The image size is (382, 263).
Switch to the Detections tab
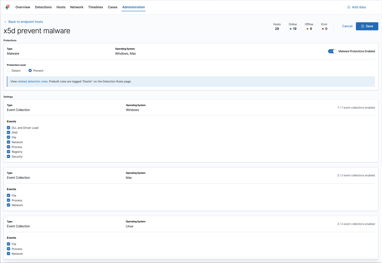(43, 7)
